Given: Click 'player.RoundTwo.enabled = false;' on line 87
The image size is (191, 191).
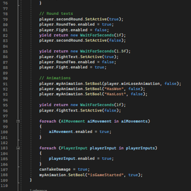Looking at the screenshot, I should pos(77,62).
